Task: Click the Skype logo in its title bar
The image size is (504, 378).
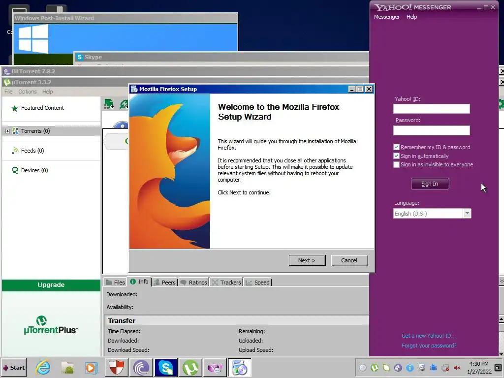Action: [80, 57]
